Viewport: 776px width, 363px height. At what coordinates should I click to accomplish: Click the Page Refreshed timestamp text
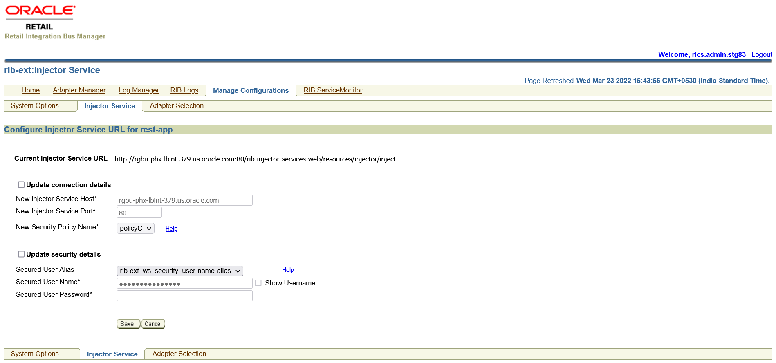coord(647,81)
